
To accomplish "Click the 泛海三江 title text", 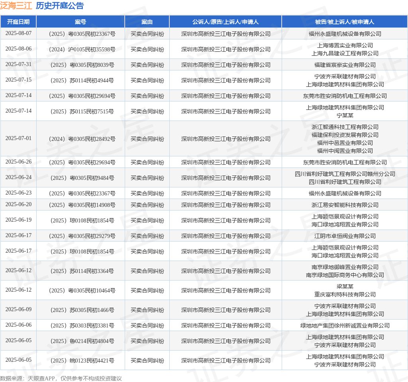I will (x=16, y=6).
